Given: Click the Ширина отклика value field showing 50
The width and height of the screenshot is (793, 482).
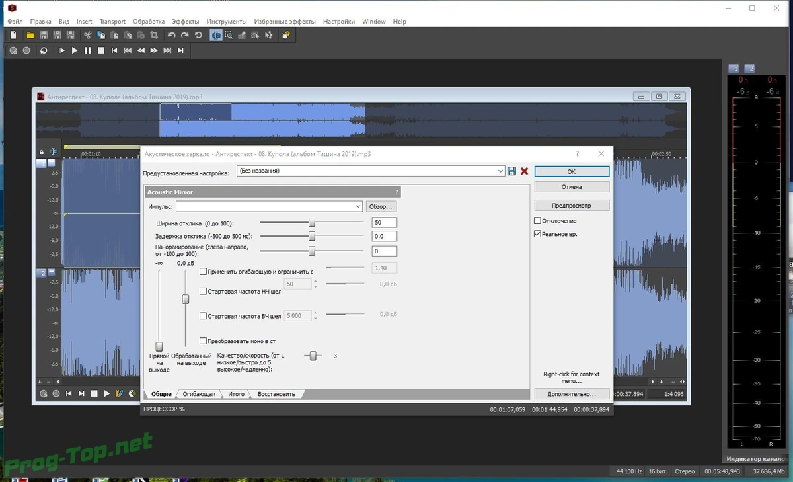Looking at the screenshot, I should 385,222.
